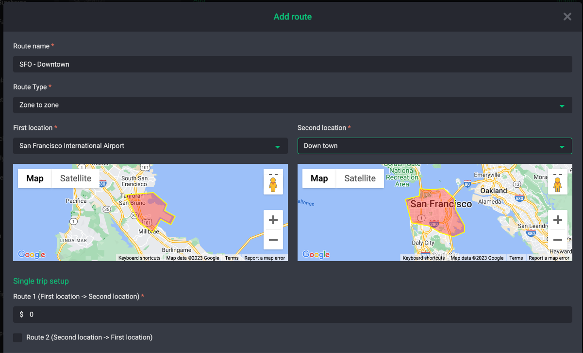This screenshot has height=353, width=583.
Task: Click the 'Oakland' label on second map
Action: 494,191
